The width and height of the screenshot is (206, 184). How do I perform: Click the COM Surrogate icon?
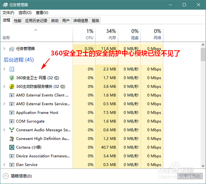(x=12, y=121)
